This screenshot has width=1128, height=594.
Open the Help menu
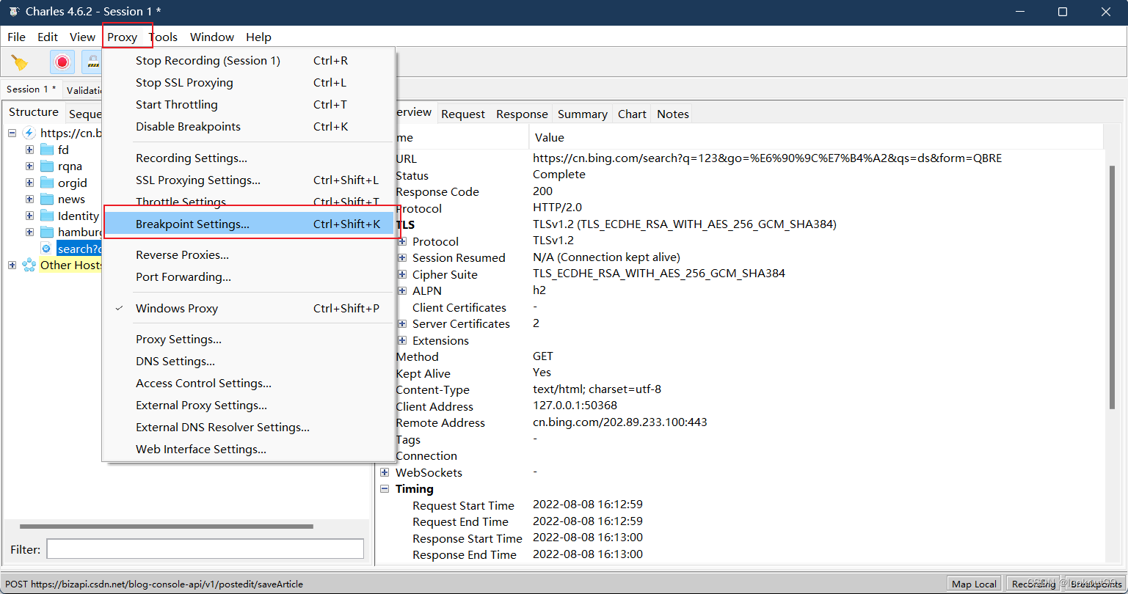pos(258,37)
